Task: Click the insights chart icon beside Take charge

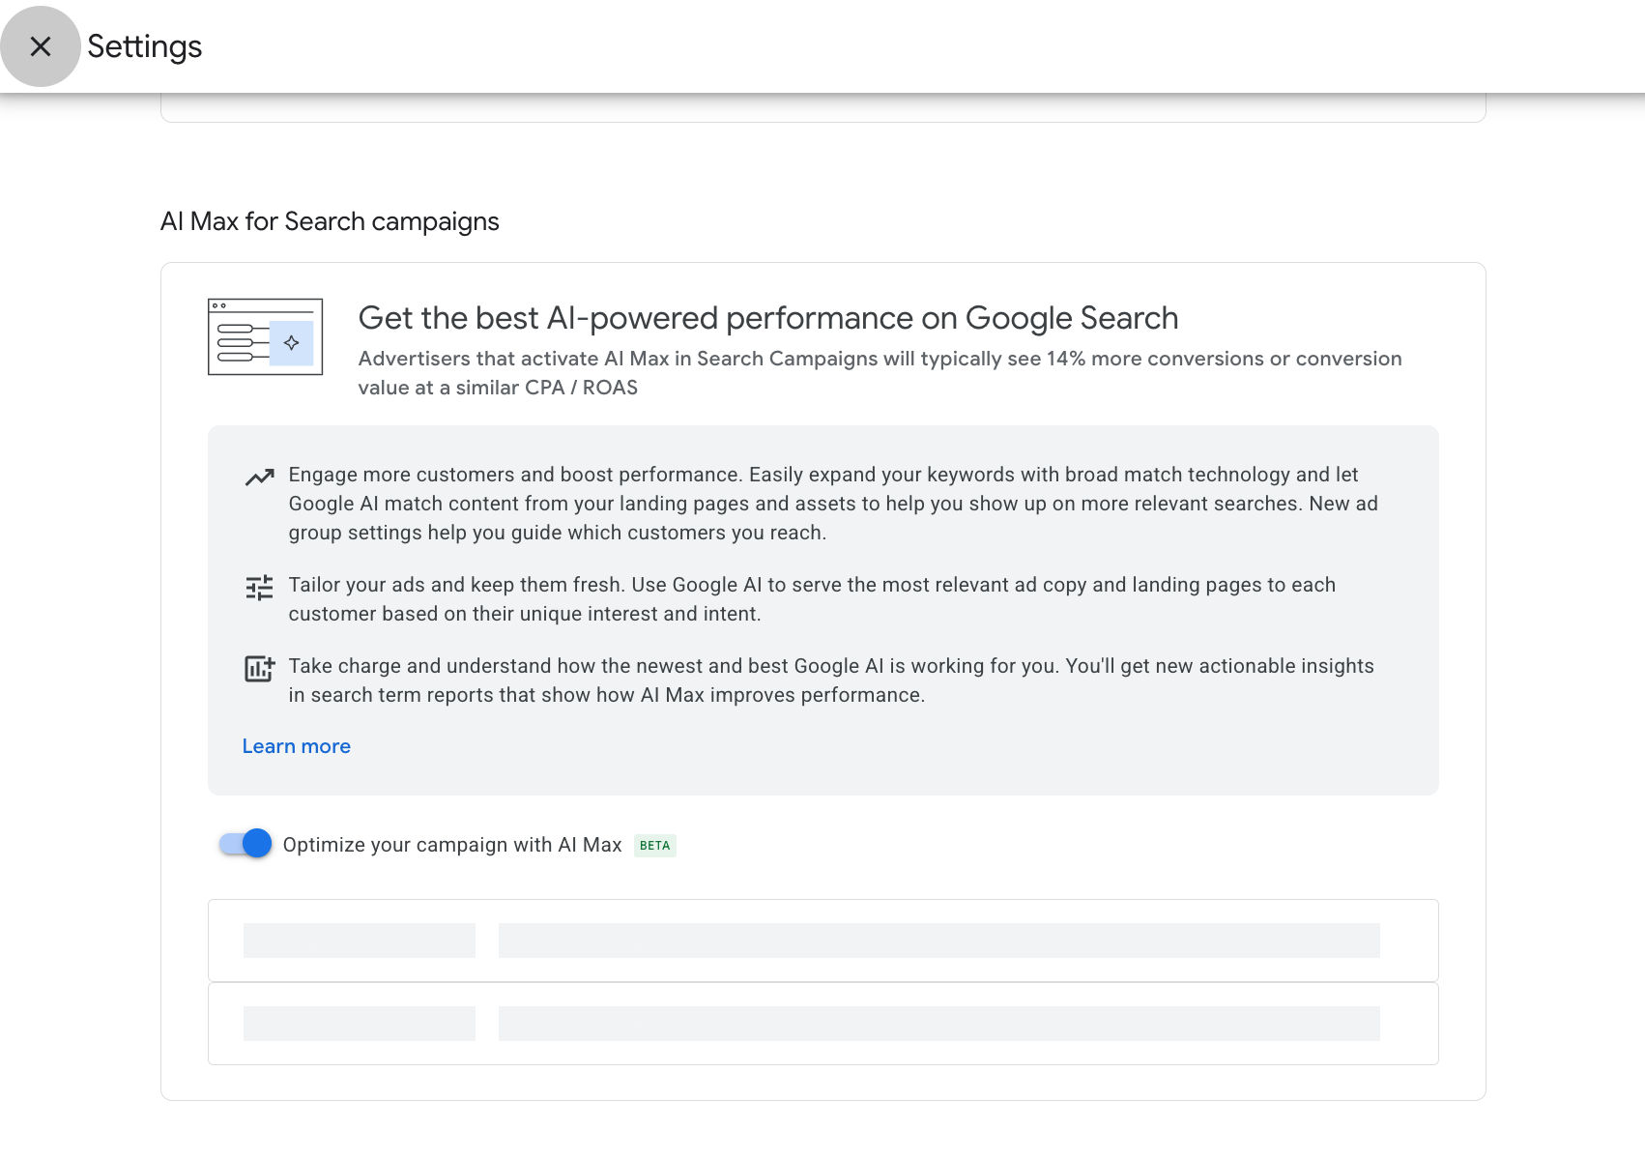Action: [x=259, y=668]
